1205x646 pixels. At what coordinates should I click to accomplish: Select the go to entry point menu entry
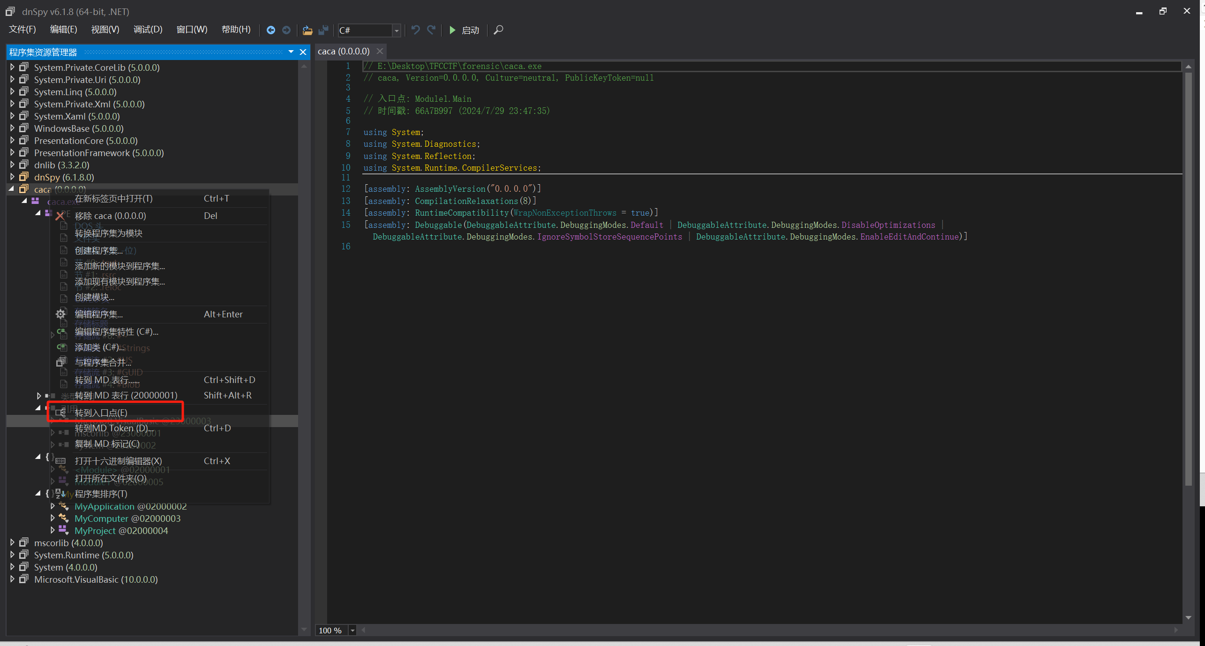click(101, 413)
